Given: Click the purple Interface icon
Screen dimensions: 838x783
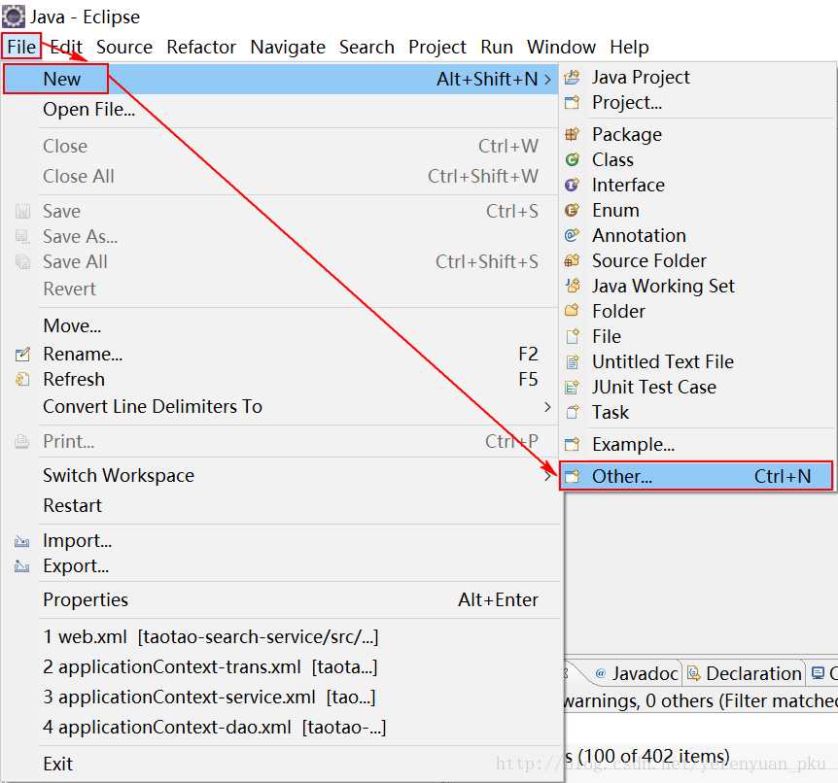Looking at the screenshot, I should click(572, 185).
